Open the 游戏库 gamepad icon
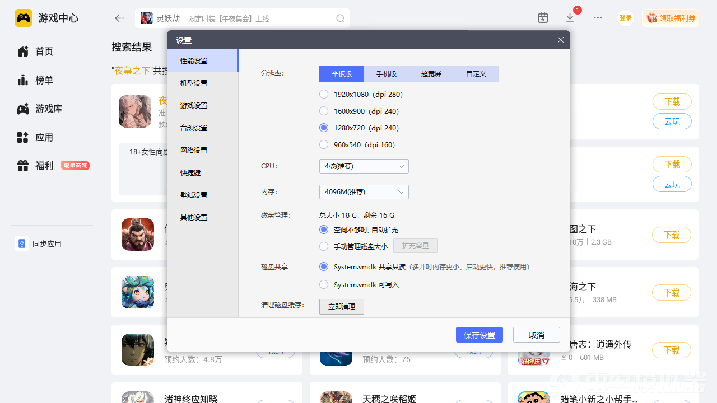Image resolution: width=717 pixels, height=403 pixels. point(23,109)
